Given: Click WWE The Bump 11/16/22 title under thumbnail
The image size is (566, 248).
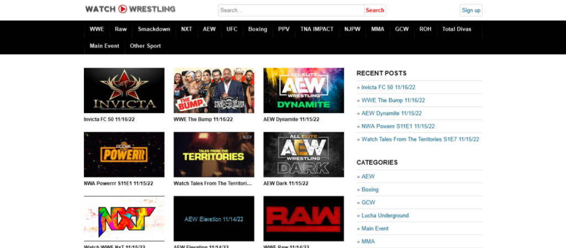Looking at the screenshot, I should click(203, 120).
